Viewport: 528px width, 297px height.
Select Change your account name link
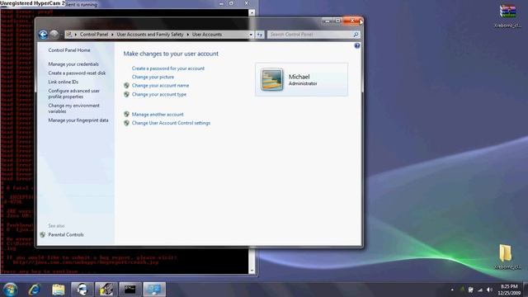160,86
